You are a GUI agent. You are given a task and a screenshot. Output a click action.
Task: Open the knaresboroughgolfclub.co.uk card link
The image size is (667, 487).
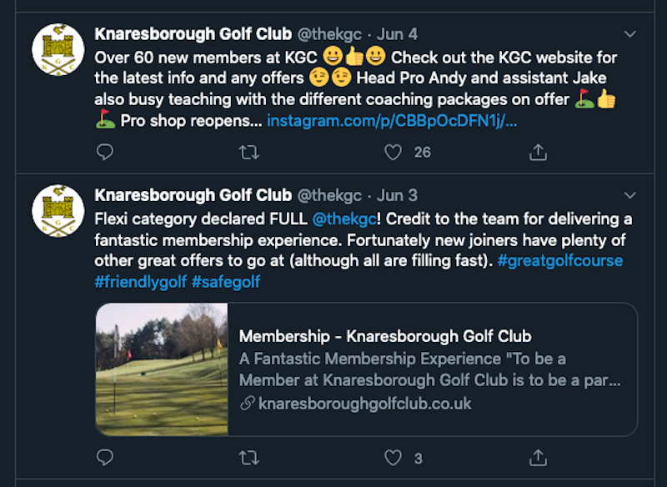364,404
